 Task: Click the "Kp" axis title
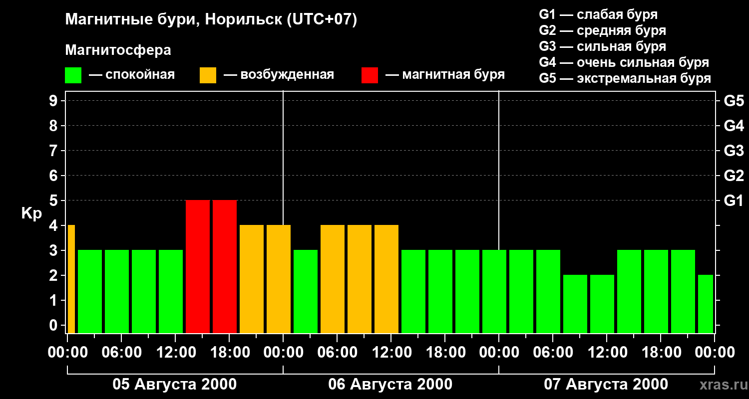click(31, 213)
